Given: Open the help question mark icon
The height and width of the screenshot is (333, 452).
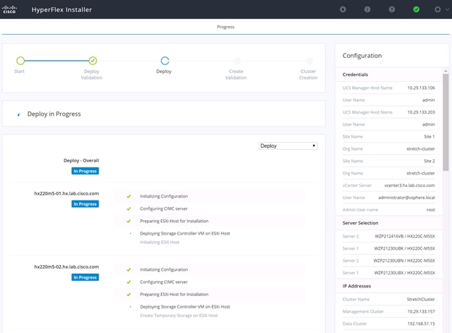Looking at the screenshot, I should click(x=392, y=9).
